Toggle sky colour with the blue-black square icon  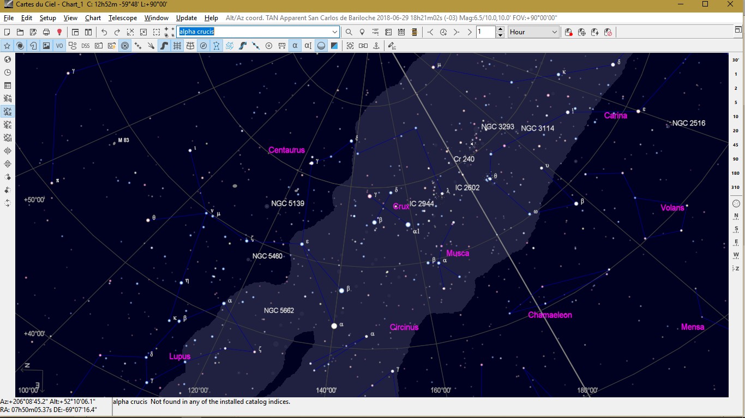334,46
